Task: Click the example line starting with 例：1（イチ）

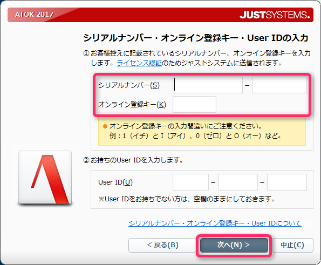Action: [195, 135]
